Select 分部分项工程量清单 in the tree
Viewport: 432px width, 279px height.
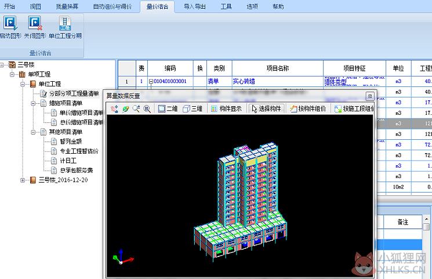coord(74,94)
